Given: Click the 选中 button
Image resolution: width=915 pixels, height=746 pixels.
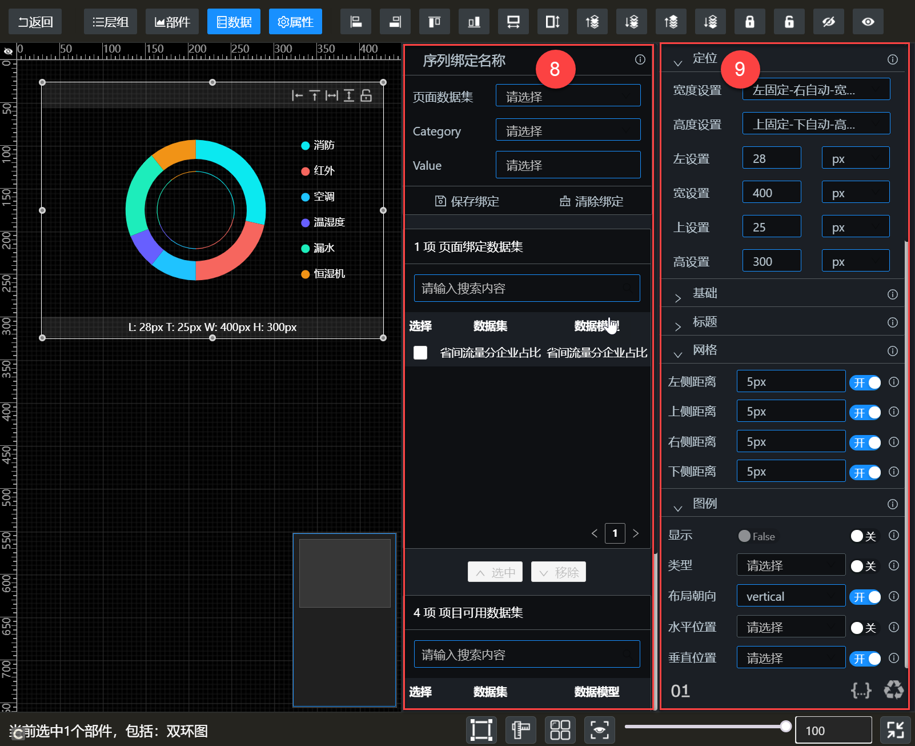Looking at the screenshot, I should (x=495, y=572).
